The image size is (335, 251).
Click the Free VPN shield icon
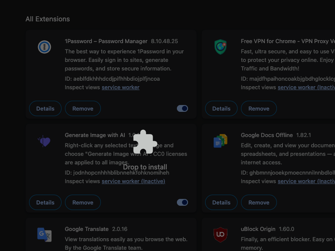click(220, 47)
